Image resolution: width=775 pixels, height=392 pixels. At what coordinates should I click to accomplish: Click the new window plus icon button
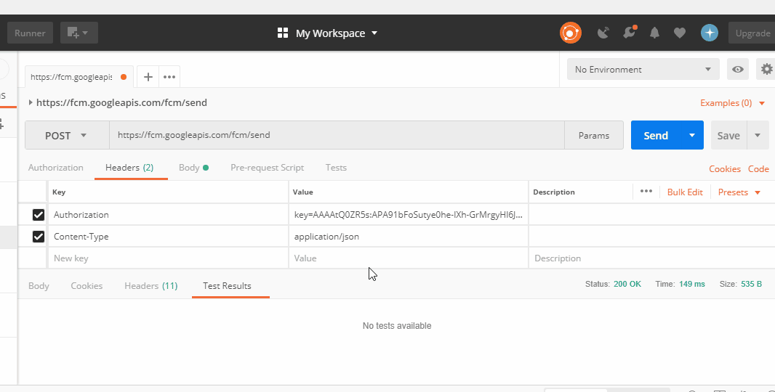79,33
